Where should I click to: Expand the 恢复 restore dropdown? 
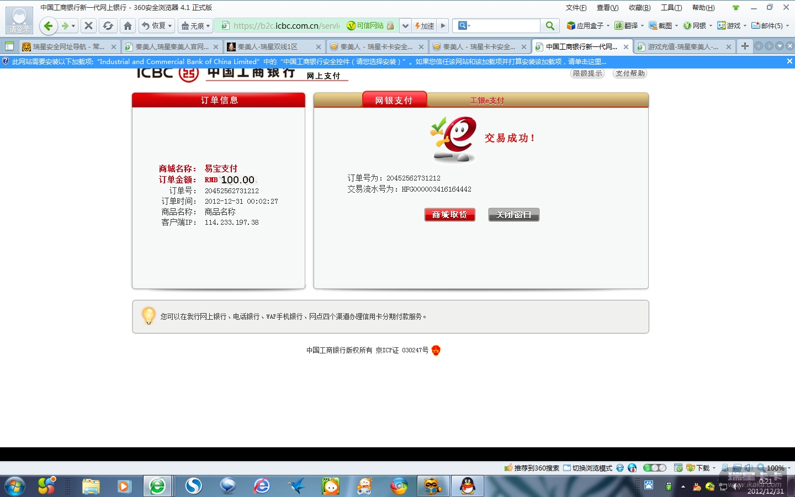(x=170, y=26)
